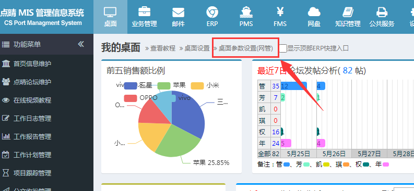This screenshot has height=191, width=414.
Task: Open the FMS yen icon
Action: coord(280,12)
